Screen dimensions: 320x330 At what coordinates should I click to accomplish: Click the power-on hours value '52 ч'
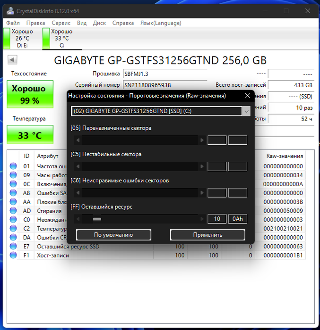pyautogui.click(x=291, y=119)
